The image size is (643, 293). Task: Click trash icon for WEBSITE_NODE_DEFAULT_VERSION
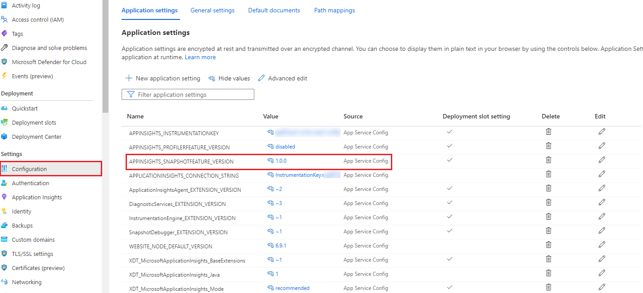(548, 245)
